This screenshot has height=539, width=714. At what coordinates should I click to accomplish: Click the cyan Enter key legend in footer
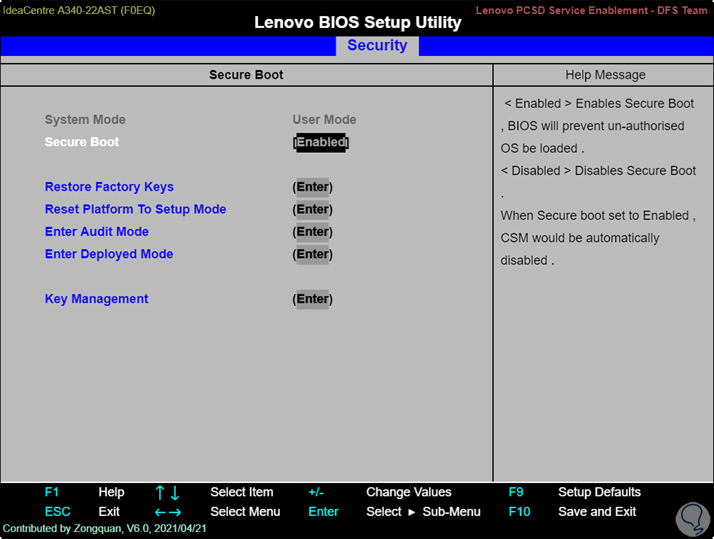tap(323, 512)
